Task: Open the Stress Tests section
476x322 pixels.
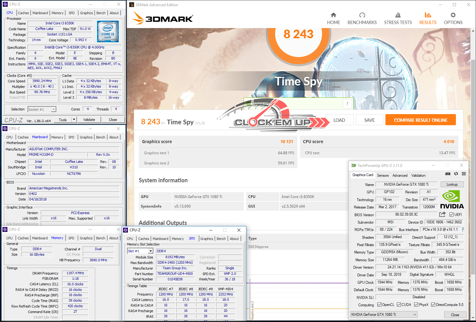Action: pyautogui.click(x=398, y=19)
